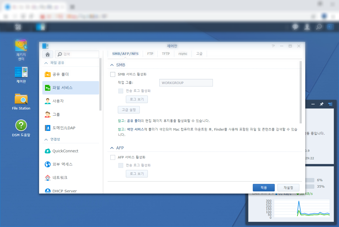Open DHCP Server settings

71,190
